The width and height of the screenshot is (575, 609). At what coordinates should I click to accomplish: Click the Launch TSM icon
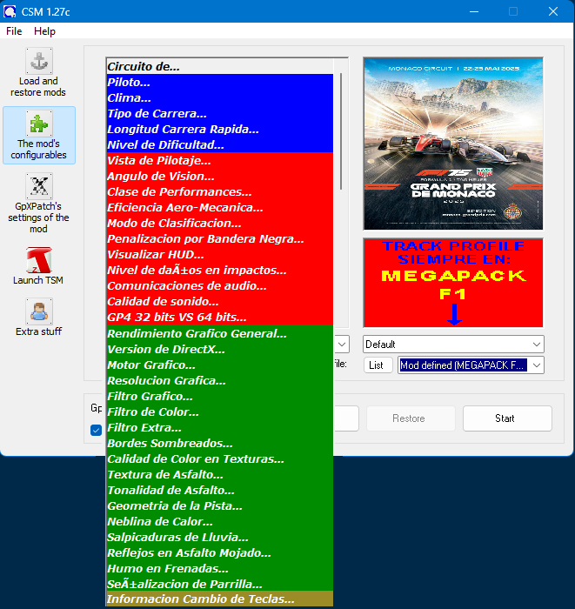point(39,260)
